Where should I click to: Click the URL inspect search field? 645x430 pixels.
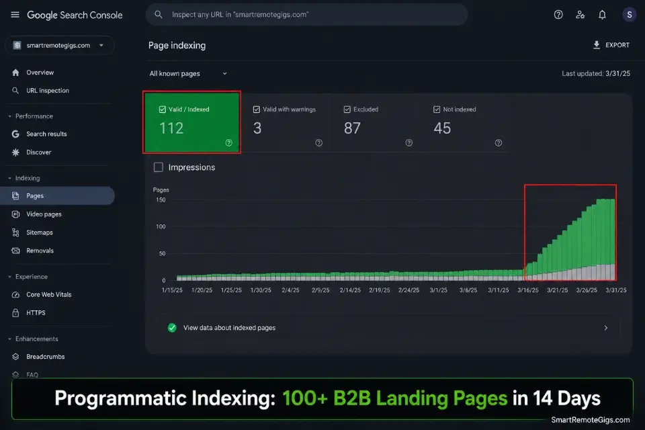pos(306,15)
